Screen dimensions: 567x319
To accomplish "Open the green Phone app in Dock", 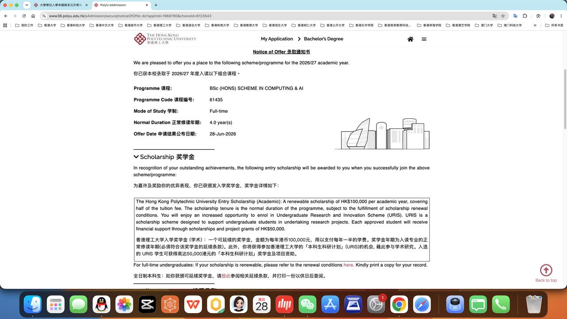I will (x=501, y=304).
